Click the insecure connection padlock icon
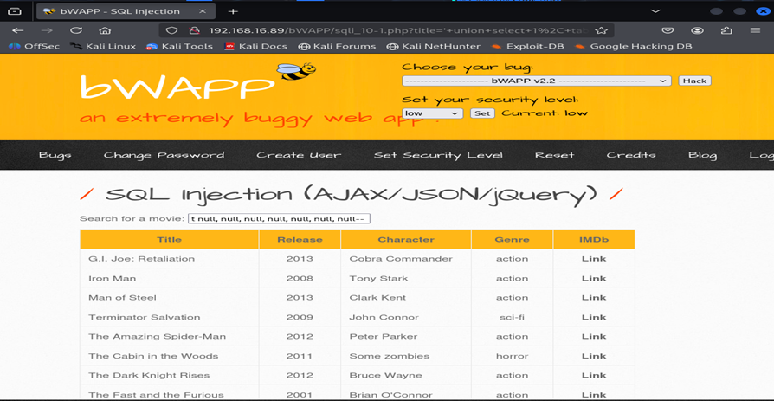Screen dimensions: 774x401 pos(195,30)
